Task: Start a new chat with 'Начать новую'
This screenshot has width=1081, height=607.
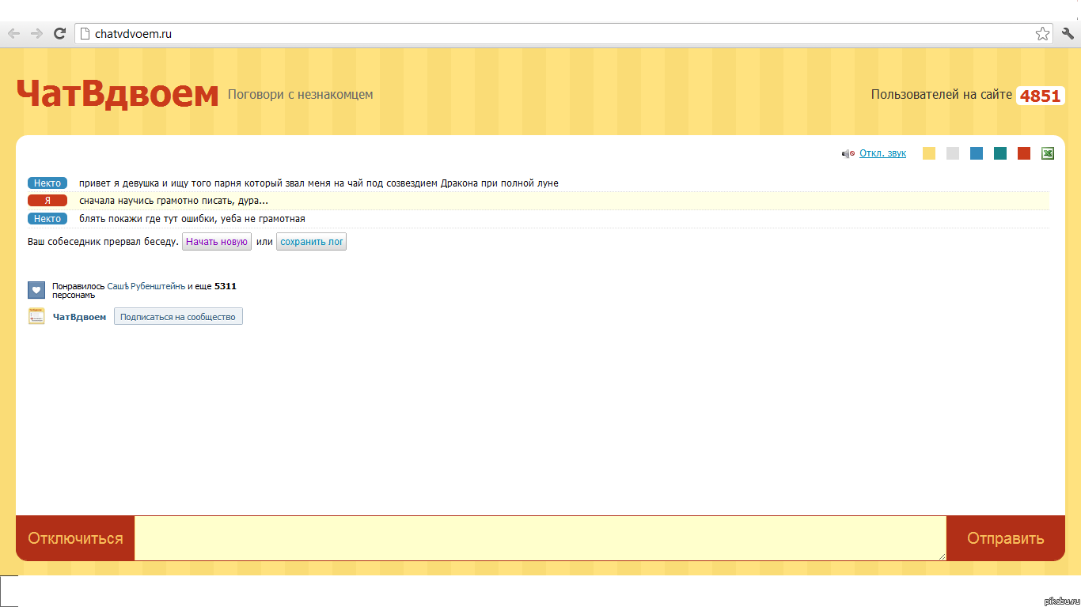Action: coord(217,242)
